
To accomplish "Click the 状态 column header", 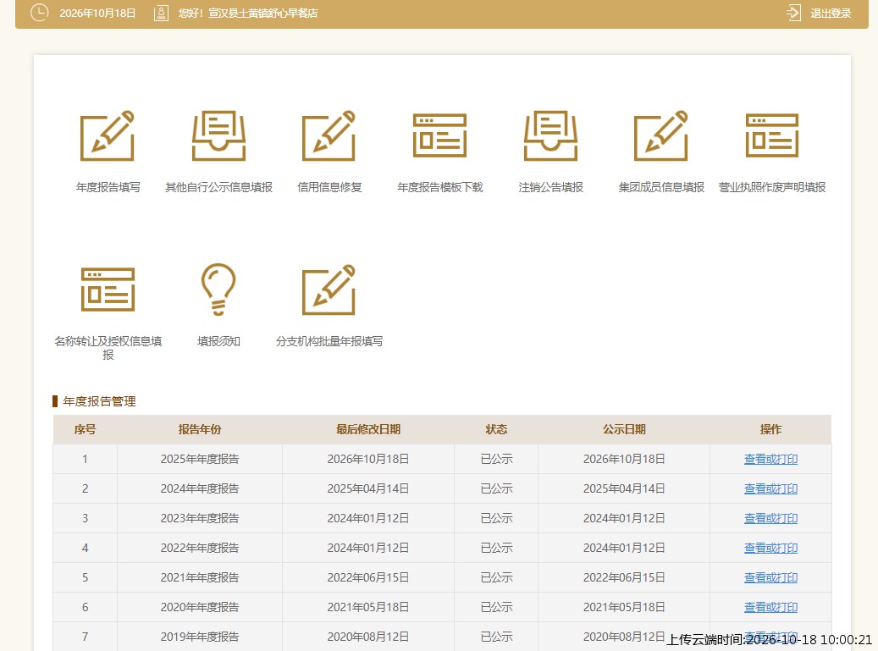I will pos(496,429).
